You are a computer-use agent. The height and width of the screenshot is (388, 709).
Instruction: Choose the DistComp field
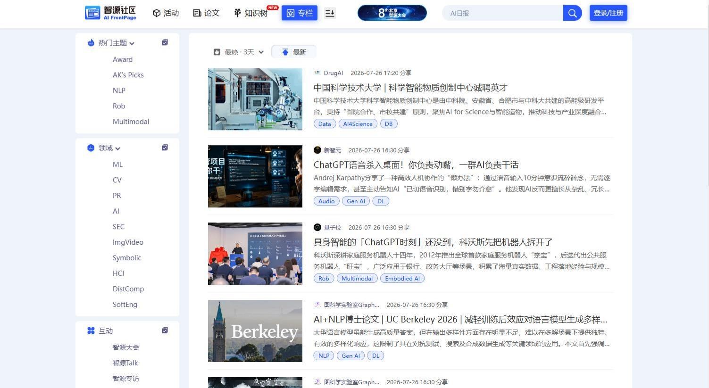pos(128,289)
